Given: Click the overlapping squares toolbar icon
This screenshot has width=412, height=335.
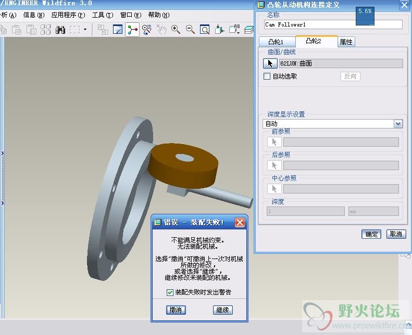Looking at the screenshot, I should [x=103, y=29].
